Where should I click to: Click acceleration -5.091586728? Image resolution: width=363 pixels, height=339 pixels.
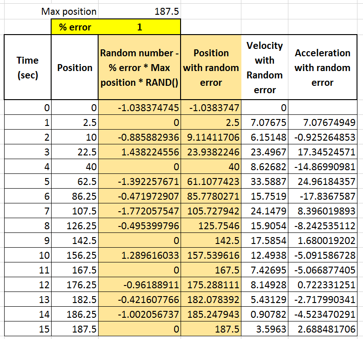pyautogui.click(x=322, y=255)
